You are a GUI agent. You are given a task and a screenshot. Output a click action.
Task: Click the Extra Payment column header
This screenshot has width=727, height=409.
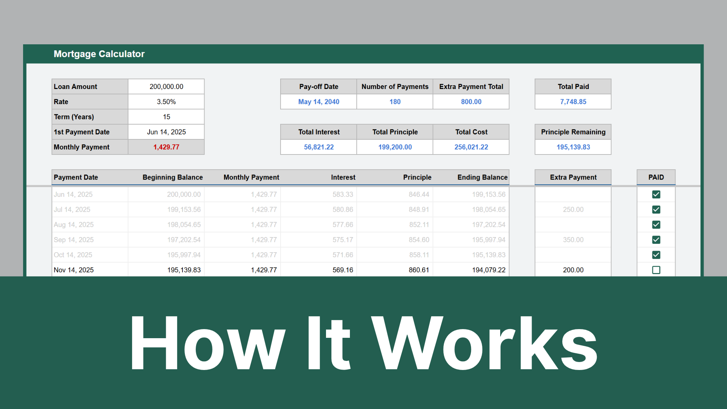[573, 177]
